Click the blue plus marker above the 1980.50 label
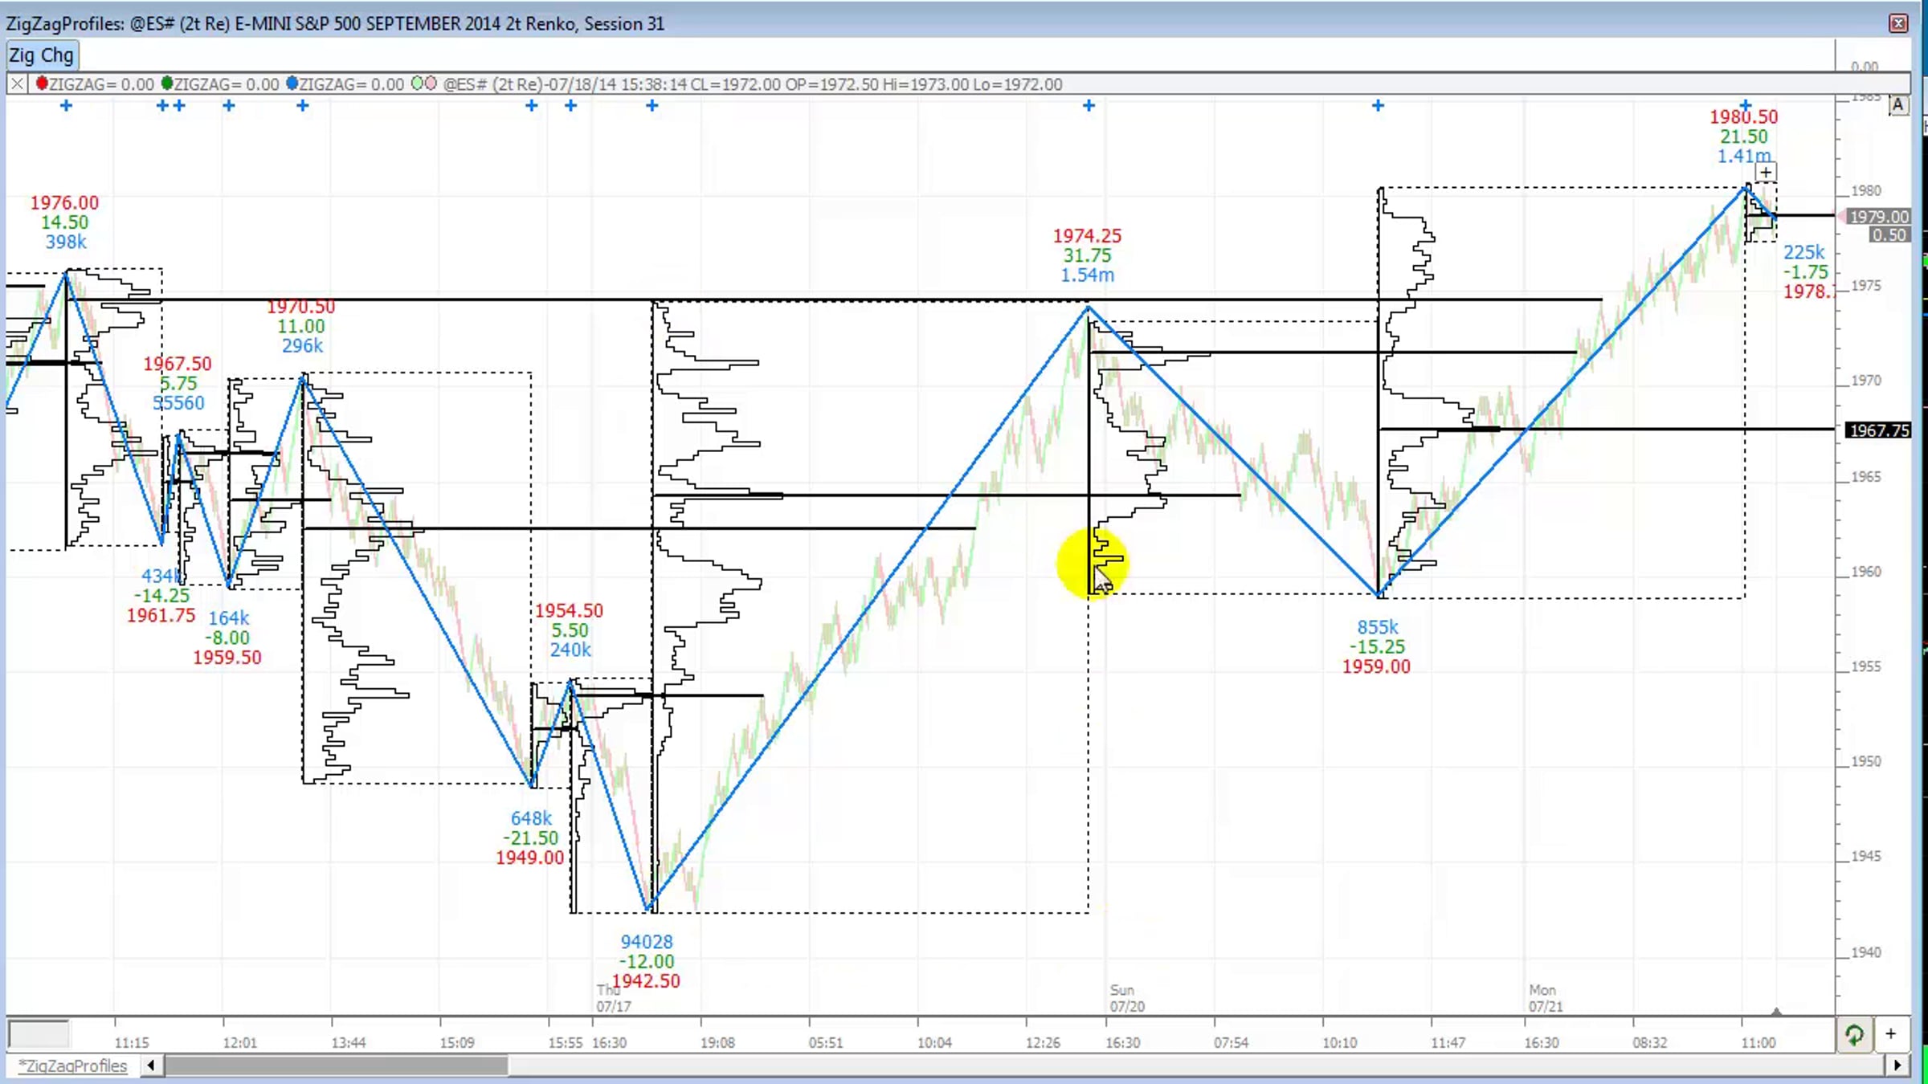Viewport: 1928px width, 1084px height. [1746, 105]
